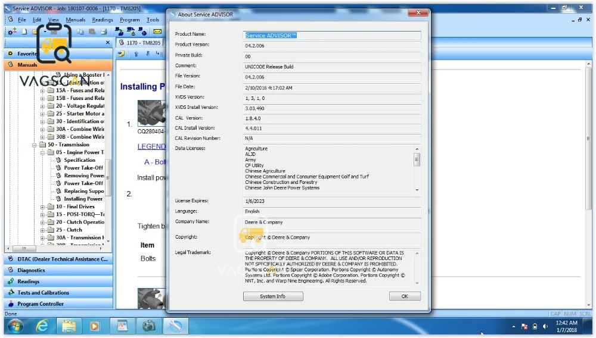Screen dimensions: 596x338
Task: Open the File menu
Action: coord(22,20)
